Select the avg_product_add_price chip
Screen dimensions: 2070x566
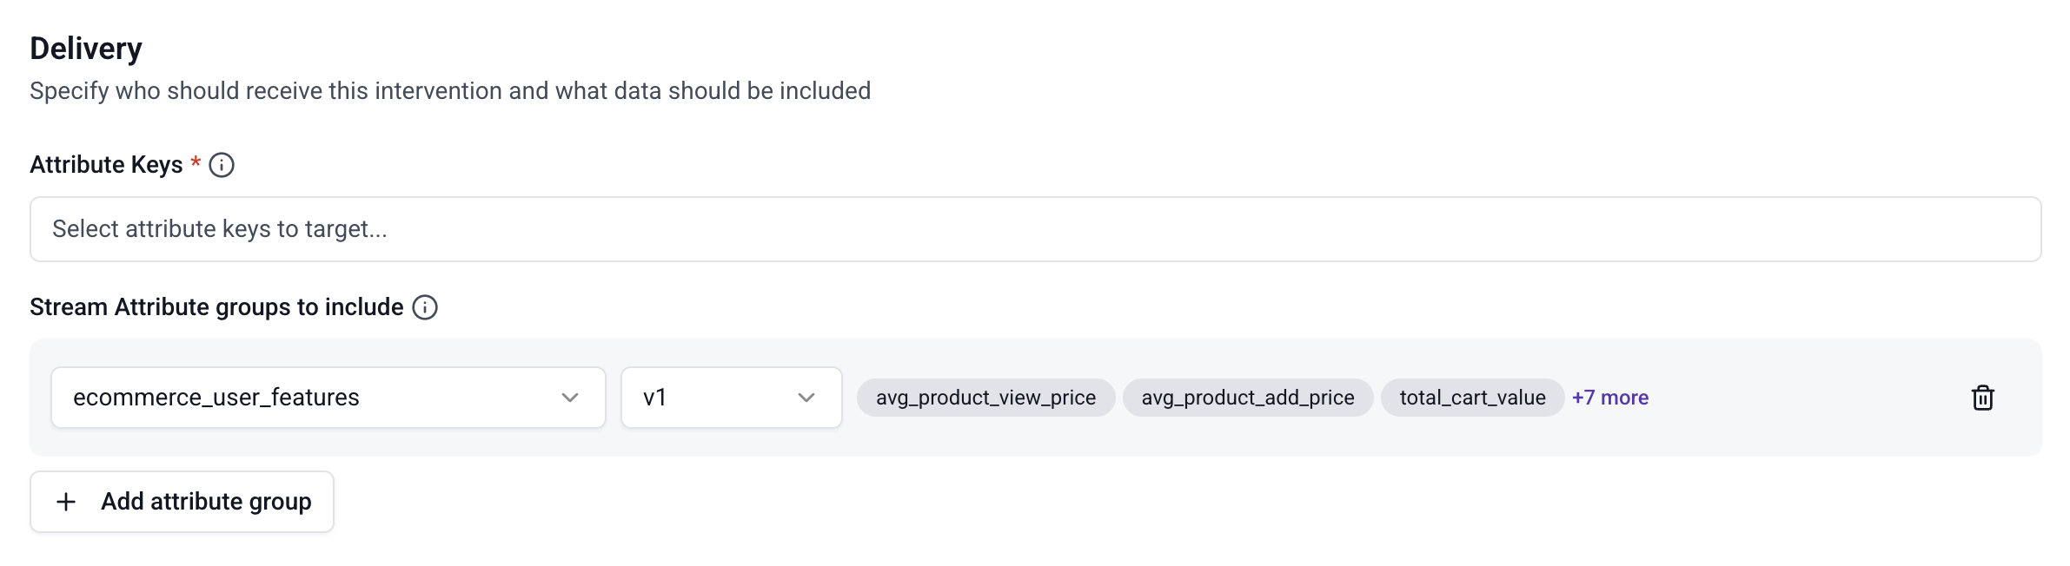pyautogui.click(x=1247, y=398)
